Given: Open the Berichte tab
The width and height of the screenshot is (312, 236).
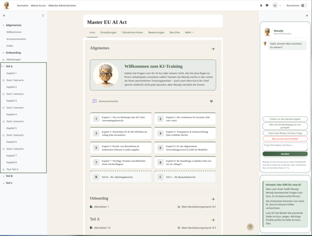Looking at the screenshot, I should (175, 32).
